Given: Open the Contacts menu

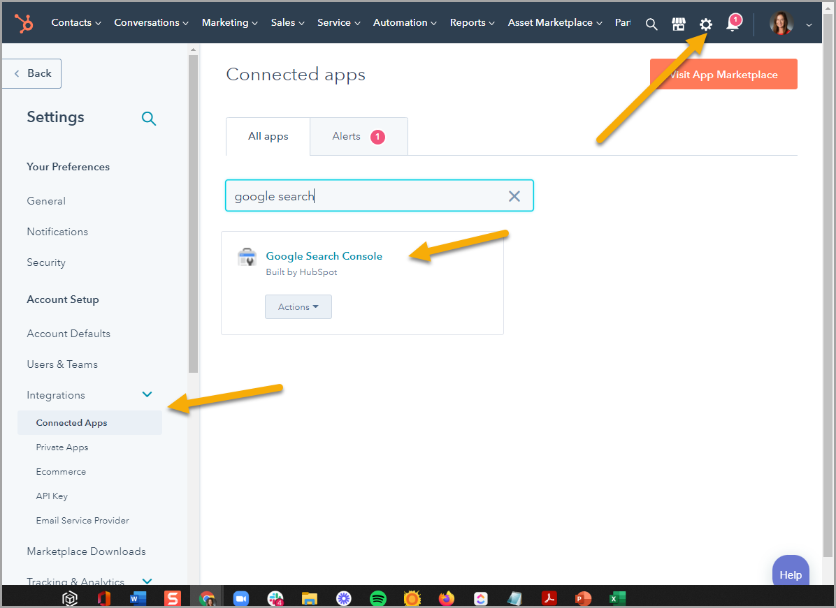Looking at the screenshot, I should pos(75,23).
